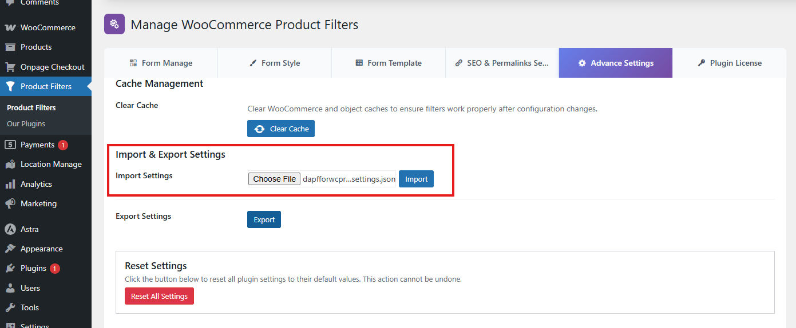
Task: Click the Import button
Action: [417, 179]
